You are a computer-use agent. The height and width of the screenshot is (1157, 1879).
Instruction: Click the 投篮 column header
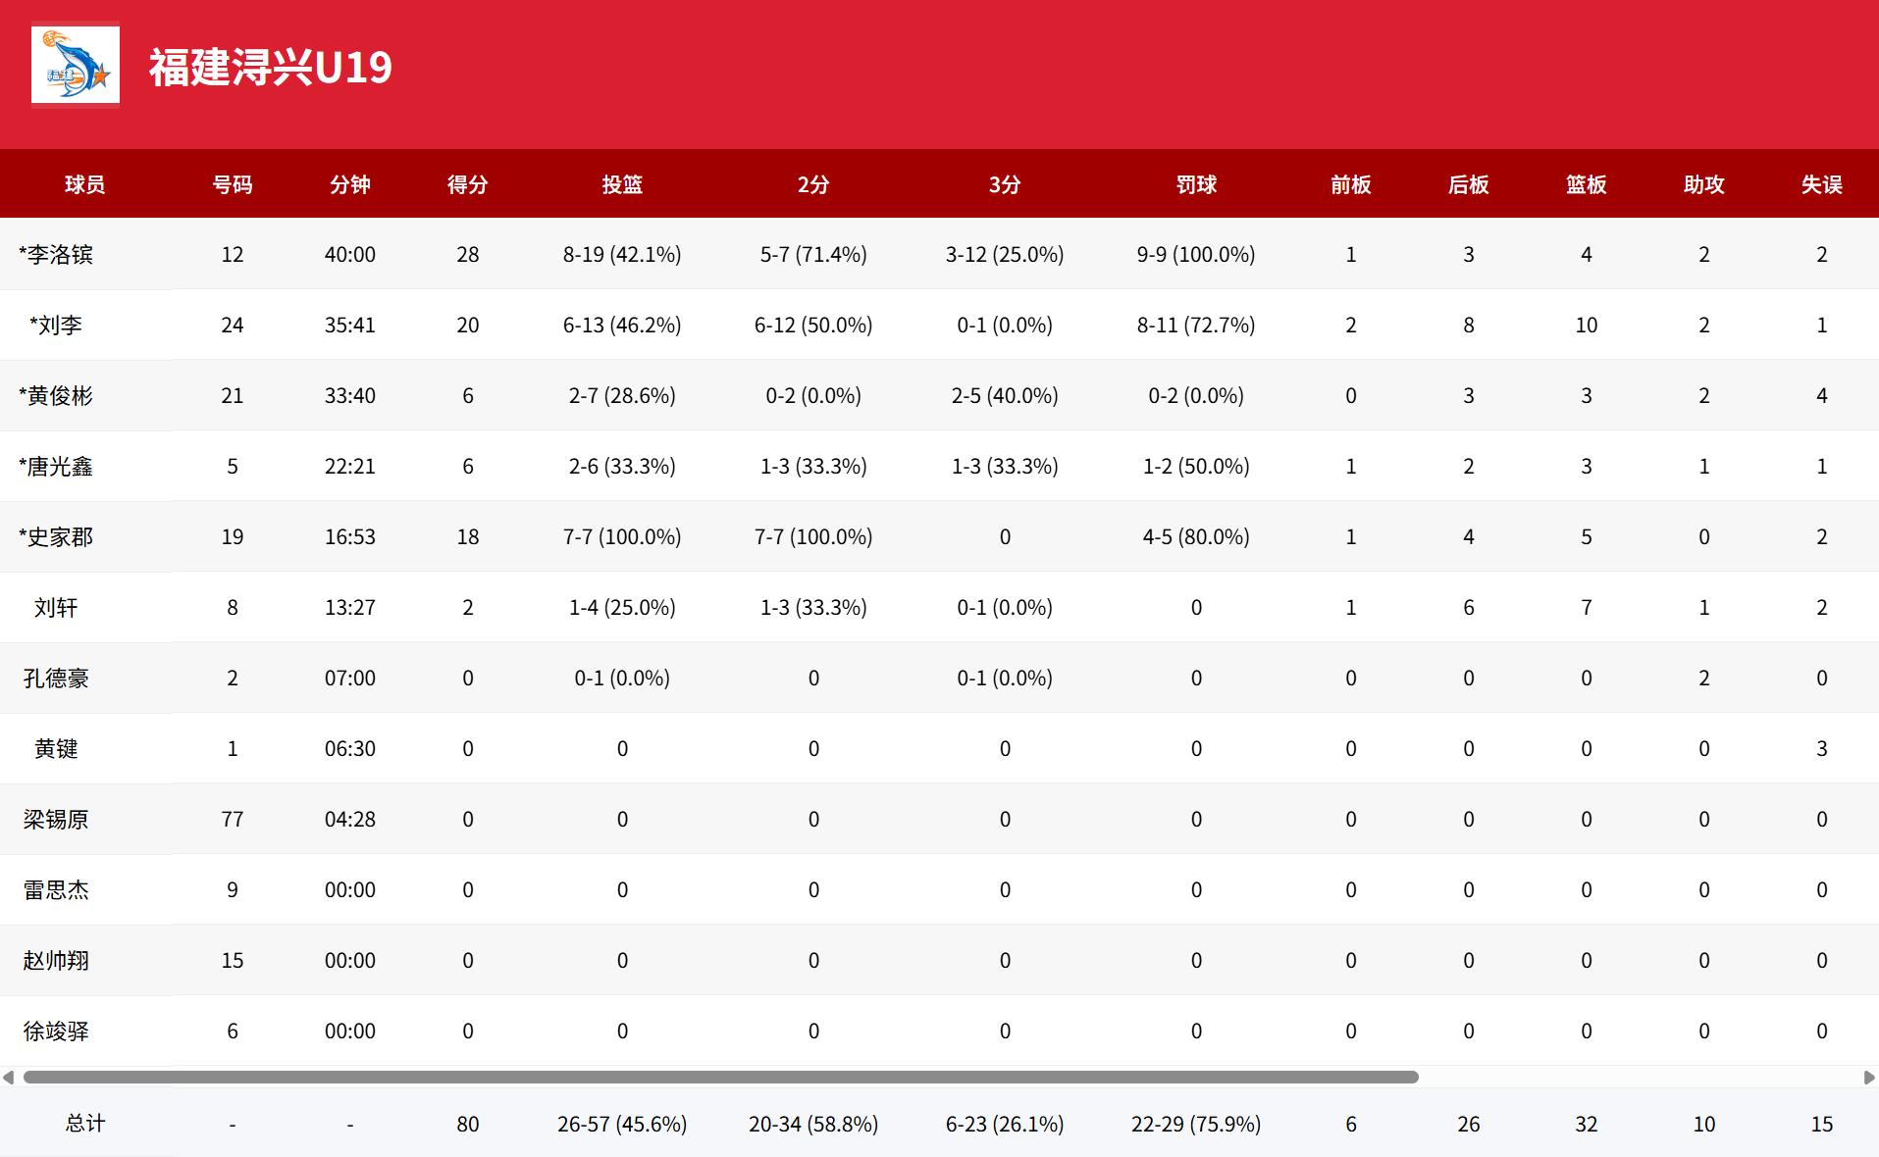tap(622, 184)
